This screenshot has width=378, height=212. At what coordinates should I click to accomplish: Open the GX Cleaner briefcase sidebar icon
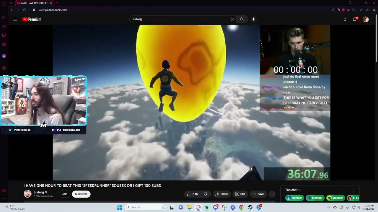click(x=4, y=26)
